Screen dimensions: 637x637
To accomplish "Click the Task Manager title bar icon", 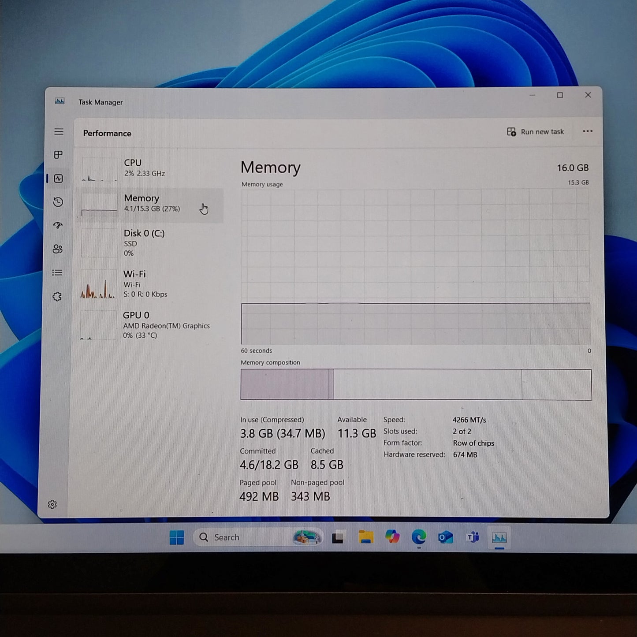I will [x=60, y=101].
